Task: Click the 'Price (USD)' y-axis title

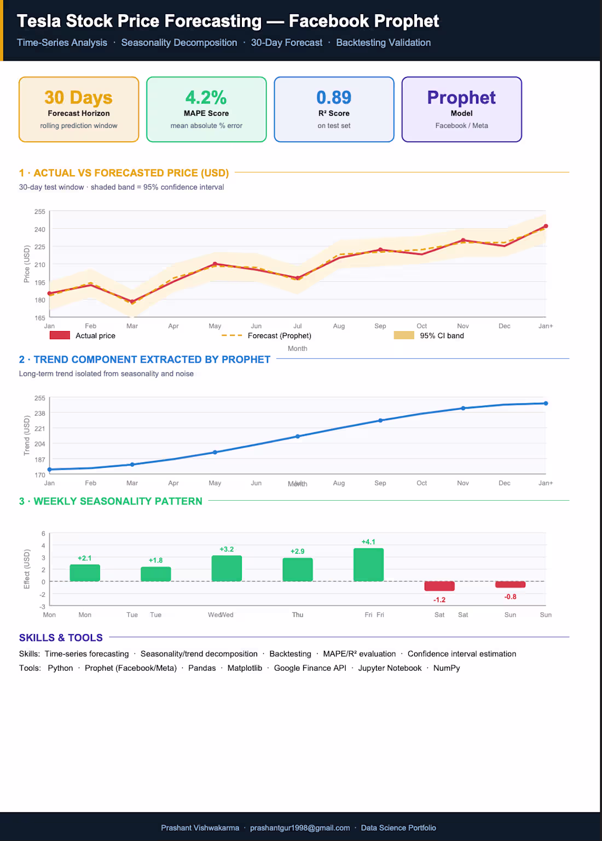Action: [27, 264]
